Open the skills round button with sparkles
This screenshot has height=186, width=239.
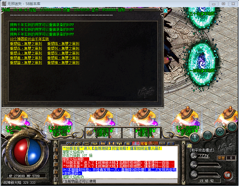point(220,132)
